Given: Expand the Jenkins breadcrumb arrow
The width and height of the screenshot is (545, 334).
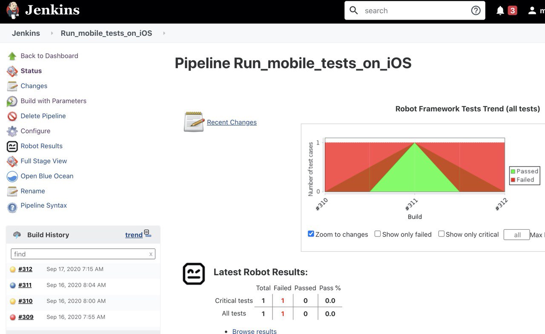Looking at the screenshot, I should click(52, 33).
